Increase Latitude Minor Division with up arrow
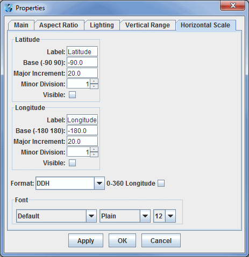Viewport: 249px width, 257px height. [94, 81]
